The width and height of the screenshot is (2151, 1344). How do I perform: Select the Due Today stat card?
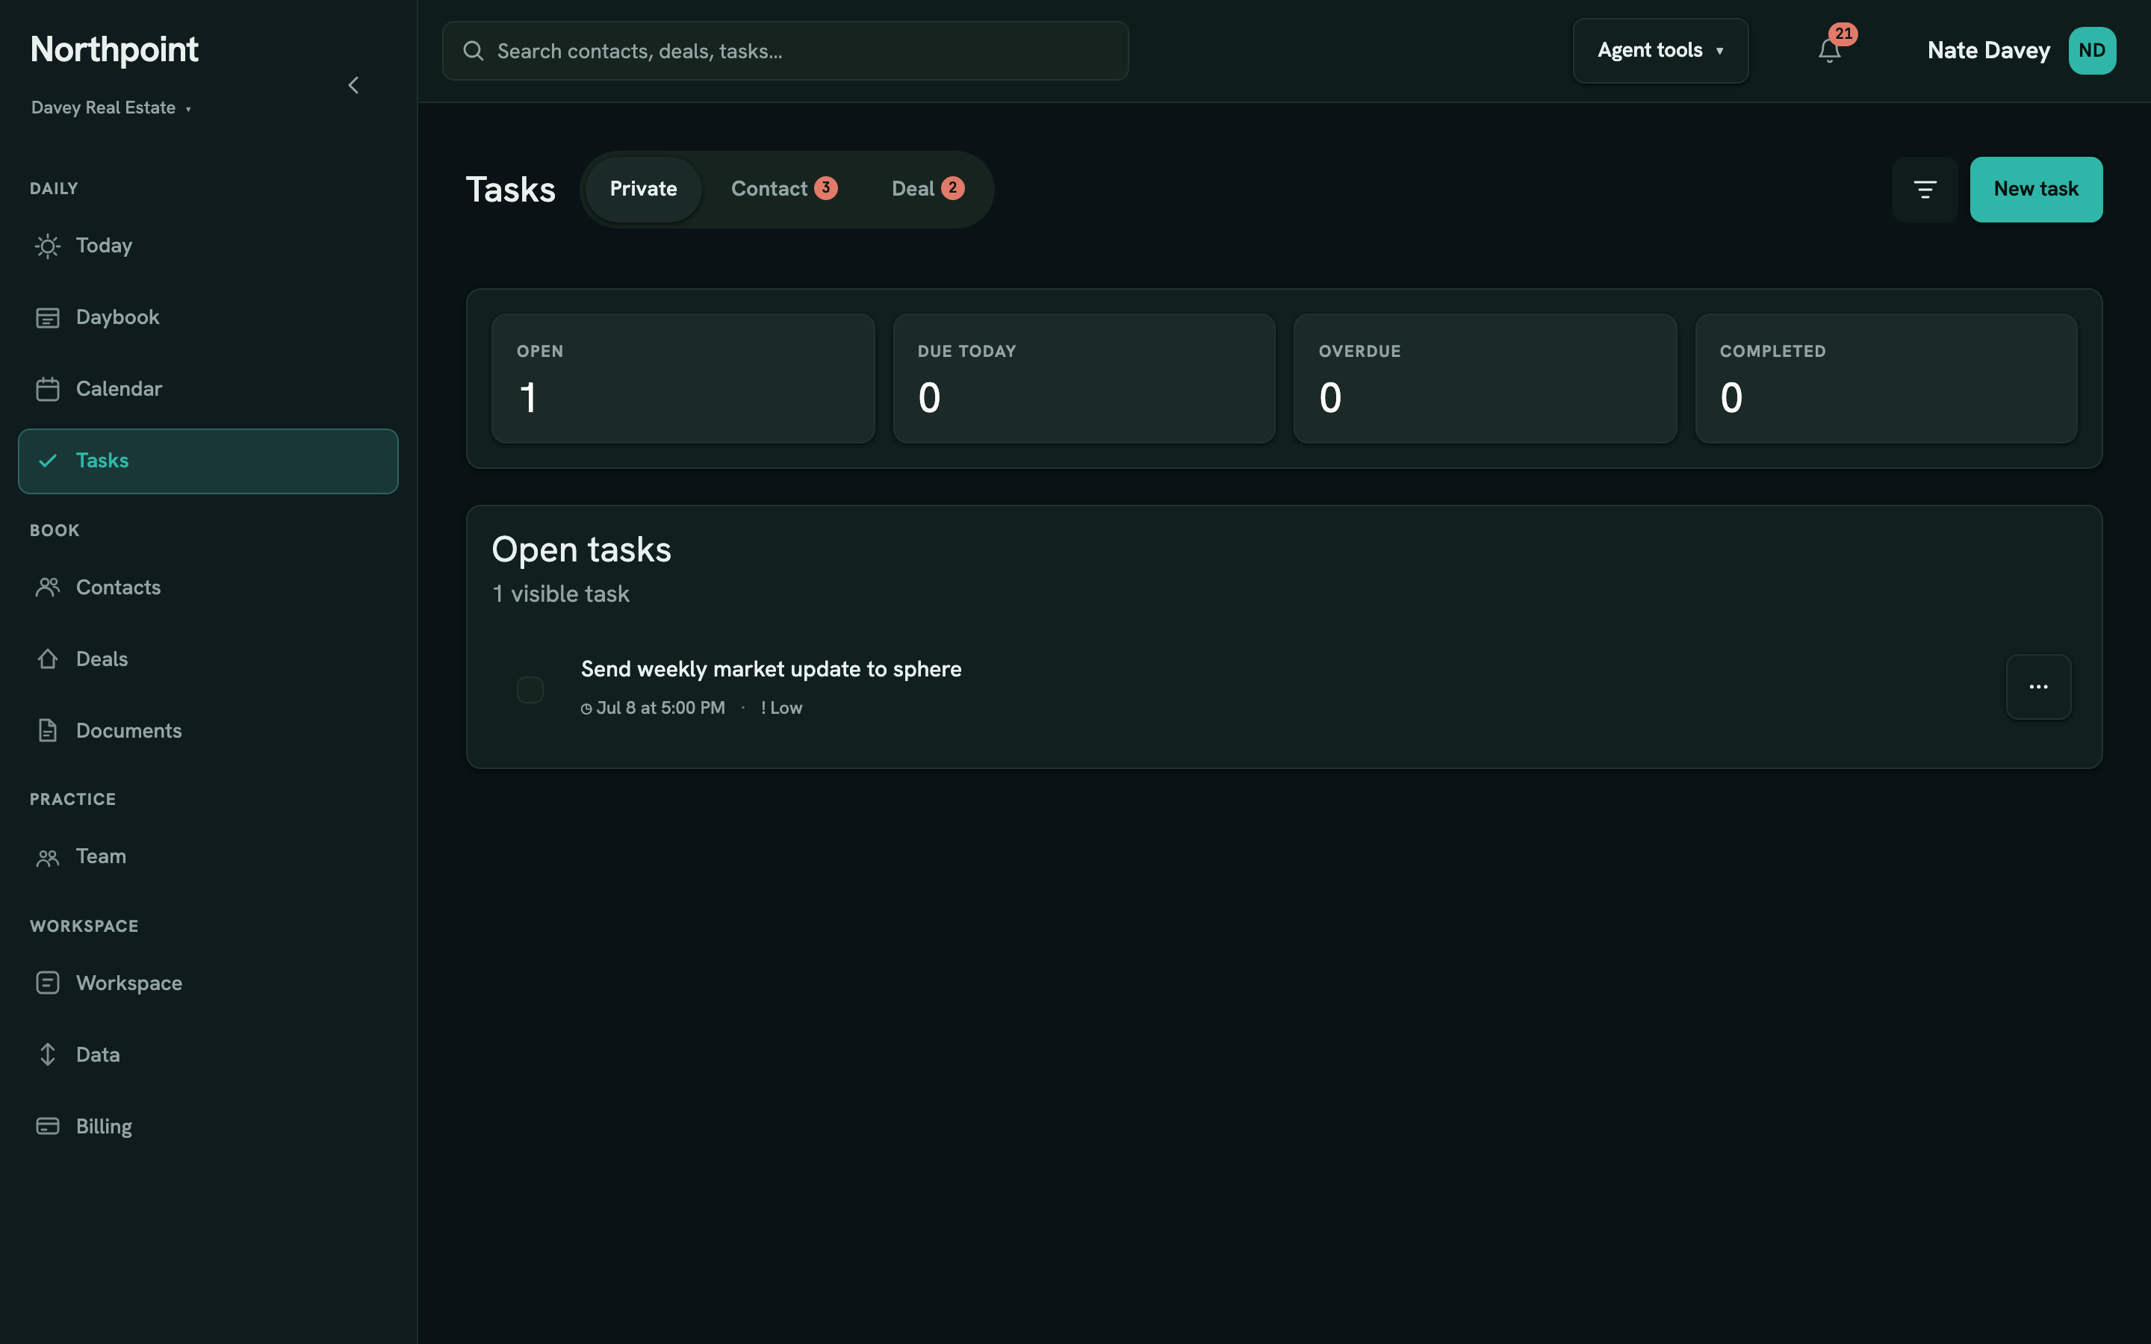[x=1084, y=379]
